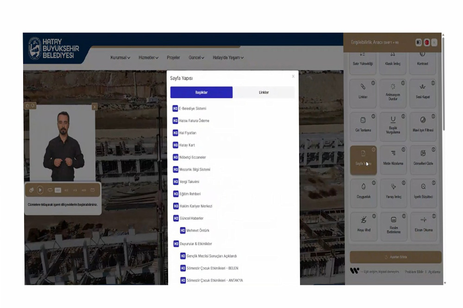The width and height of the screenshot is (463, 308).
Task: Open the Metin Hizalama tool
Action: 393,160
